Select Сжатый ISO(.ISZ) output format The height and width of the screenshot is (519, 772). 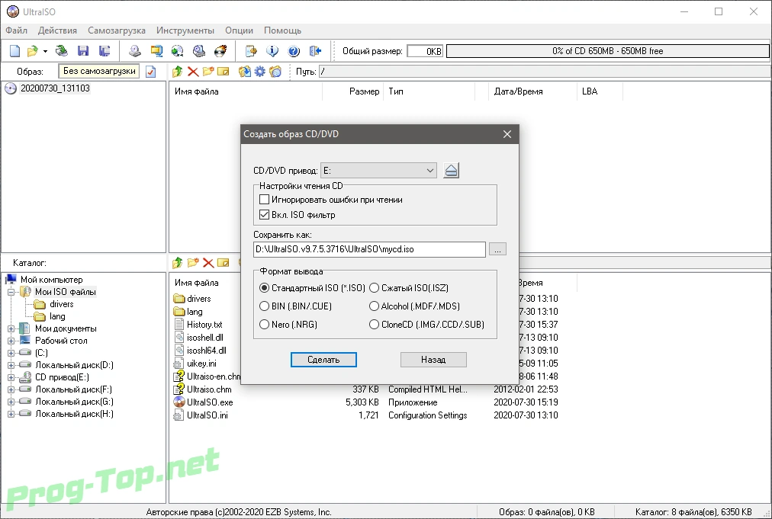(375, 288)
